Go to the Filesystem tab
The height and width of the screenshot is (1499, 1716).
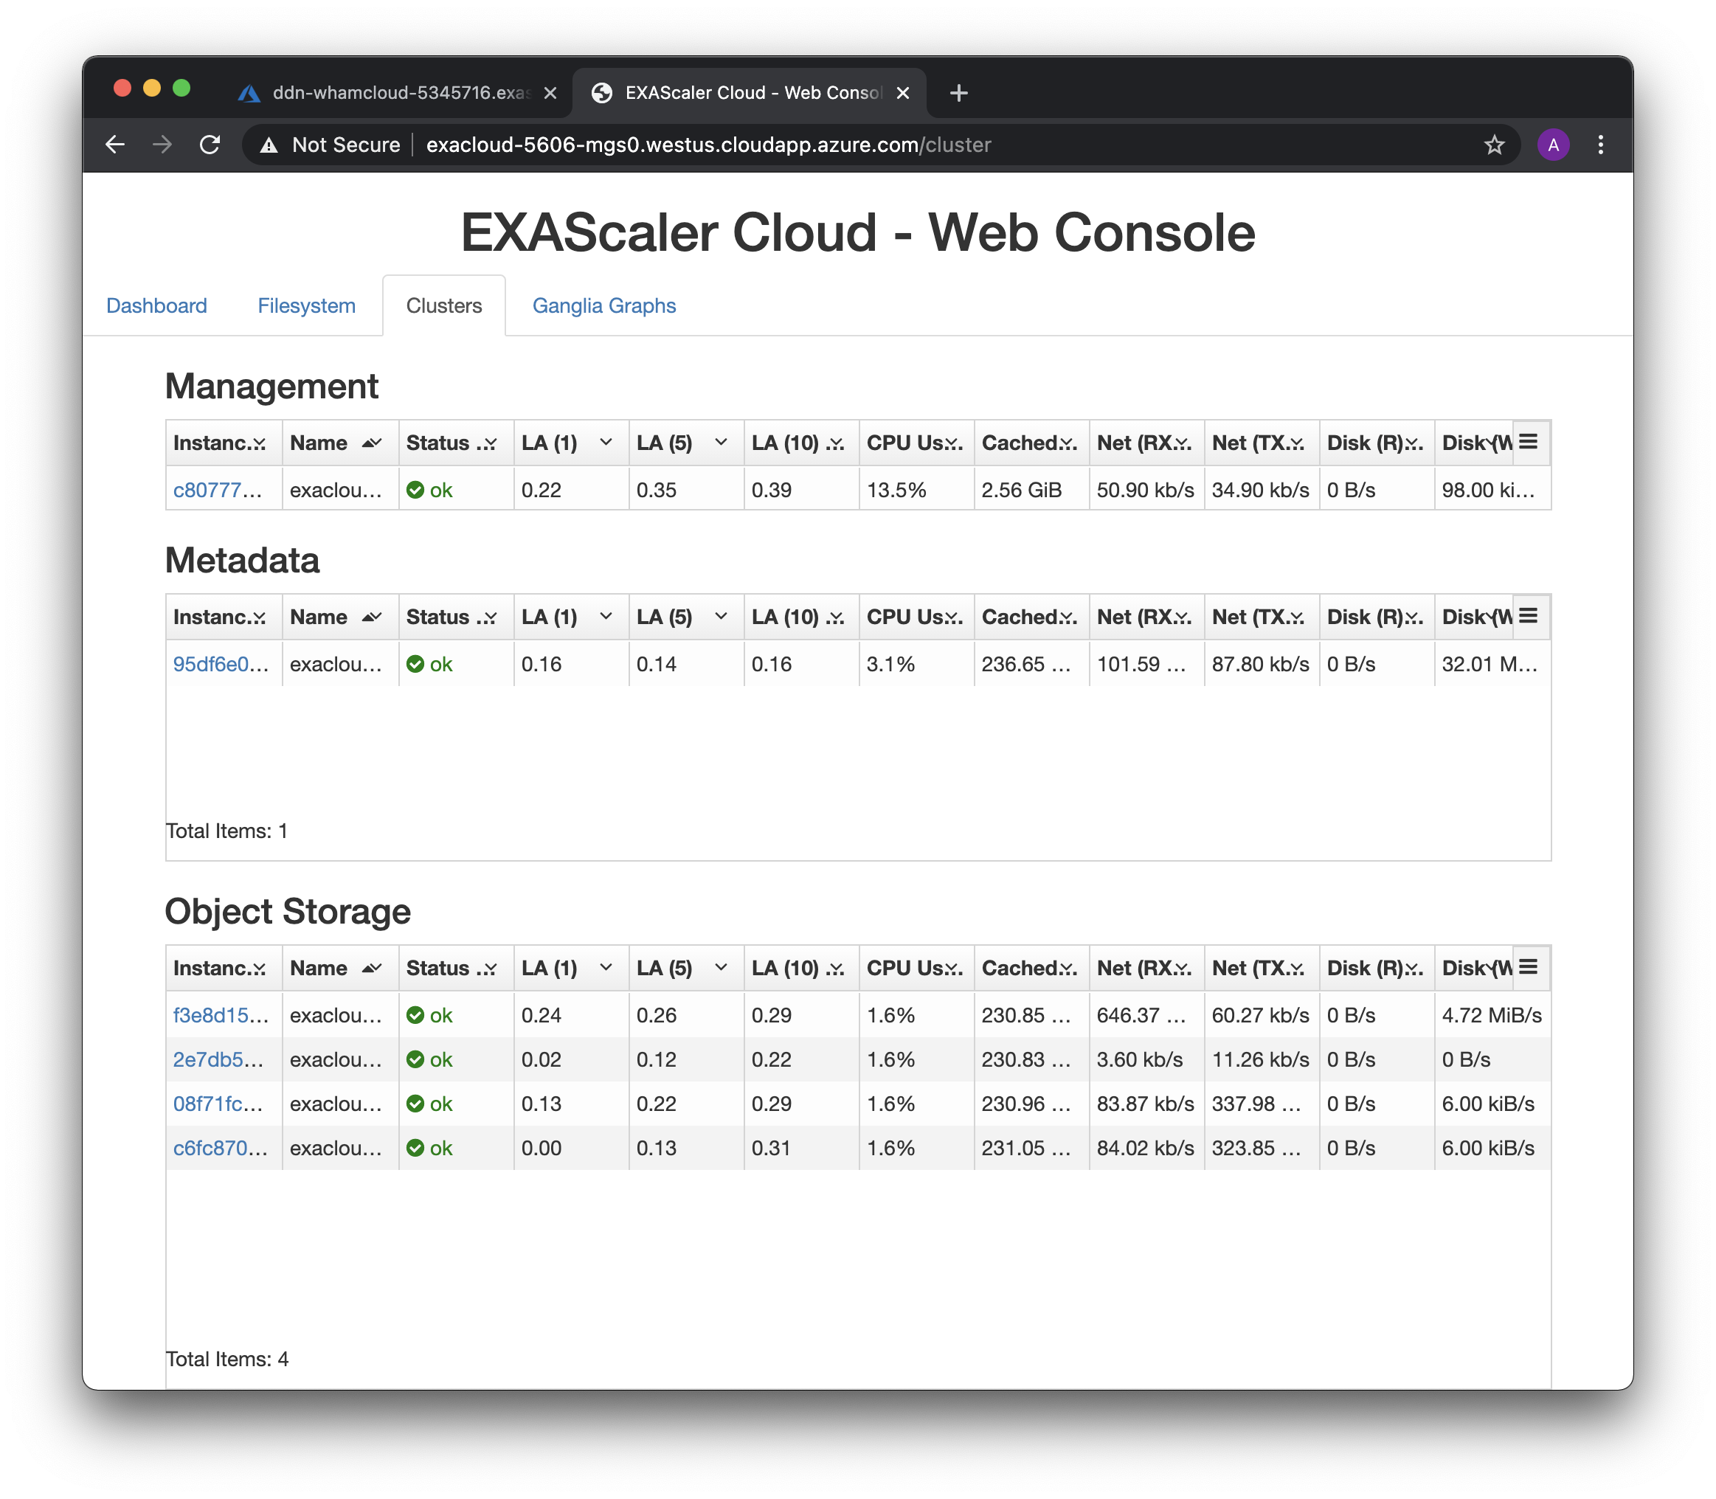pos(306,305)
